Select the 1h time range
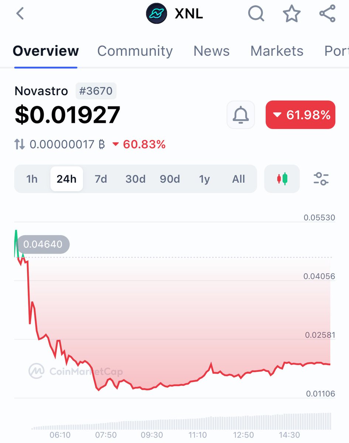The width and height of the screenshot is (349, 443). (x=32, y=179)
